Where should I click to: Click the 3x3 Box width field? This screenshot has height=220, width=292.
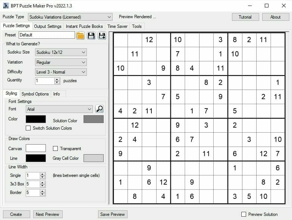tap(33, 184)
